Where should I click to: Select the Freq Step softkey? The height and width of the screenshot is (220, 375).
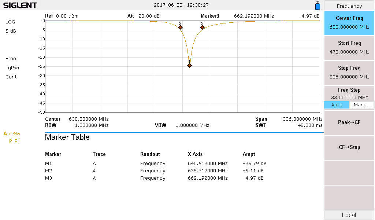349,93
